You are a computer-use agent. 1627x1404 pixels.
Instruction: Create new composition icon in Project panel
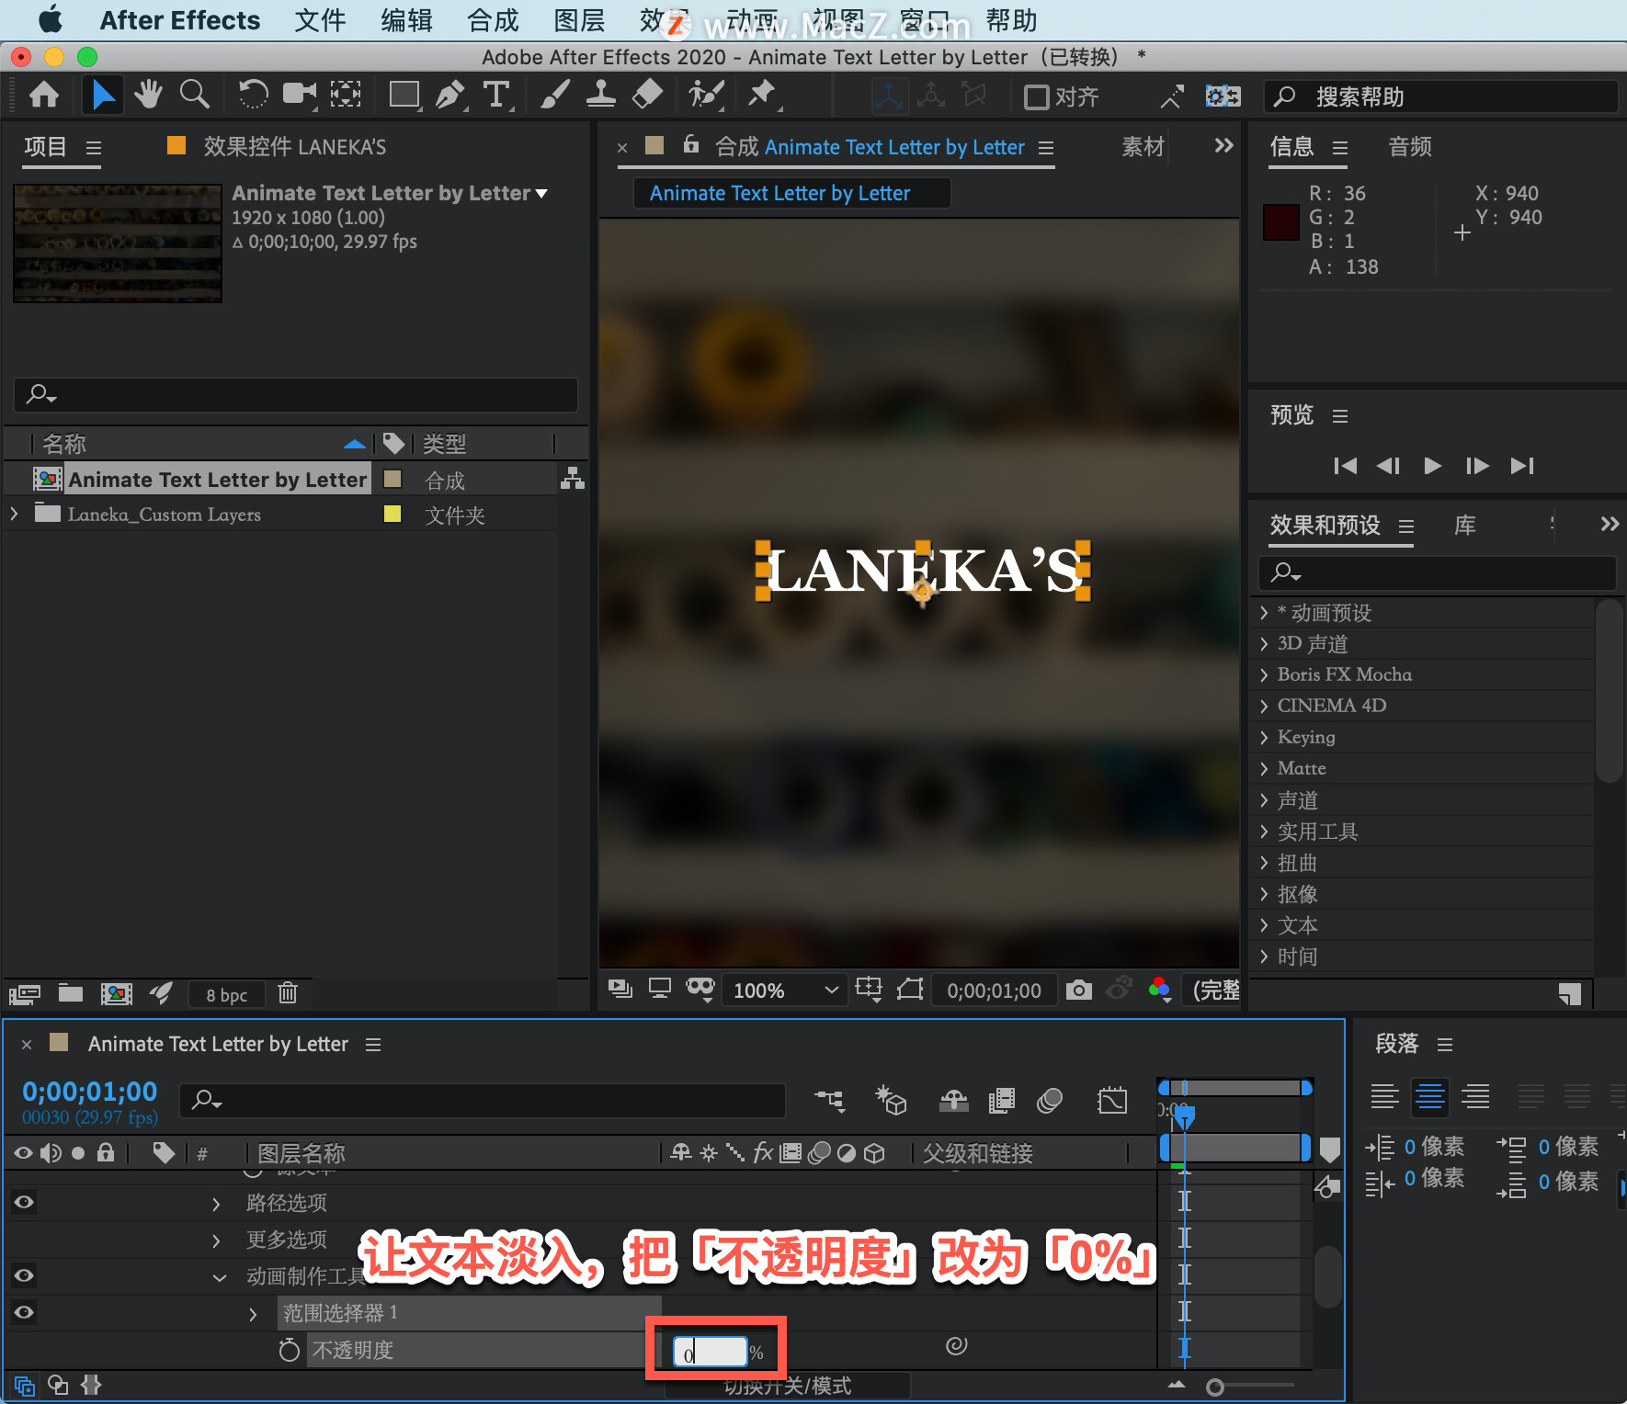coord(116,993)
